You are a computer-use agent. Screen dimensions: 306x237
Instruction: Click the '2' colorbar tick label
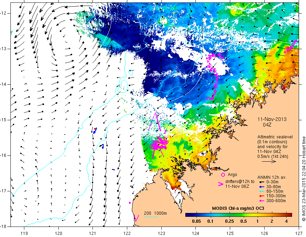[x=272, y=221]
